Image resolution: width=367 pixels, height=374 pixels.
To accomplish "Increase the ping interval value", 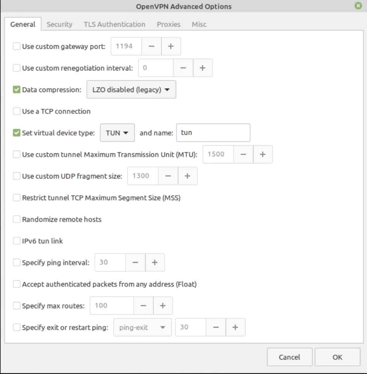I will pos(154,262).
